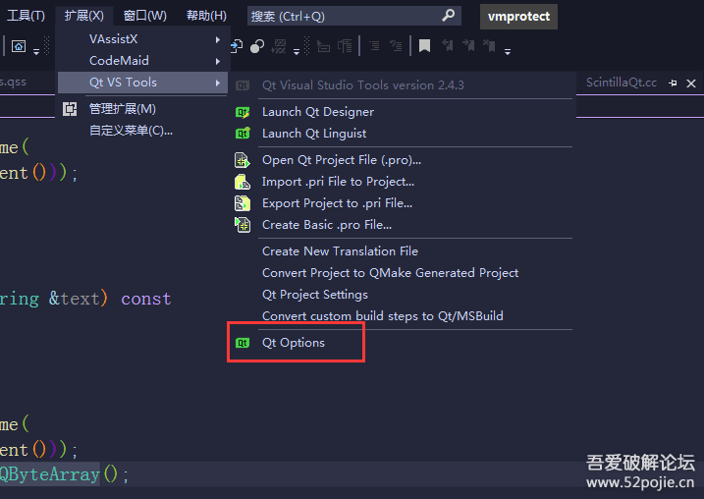Click the uncomment selection toolbar icon
704x499 pixels.
coord(345,46)
